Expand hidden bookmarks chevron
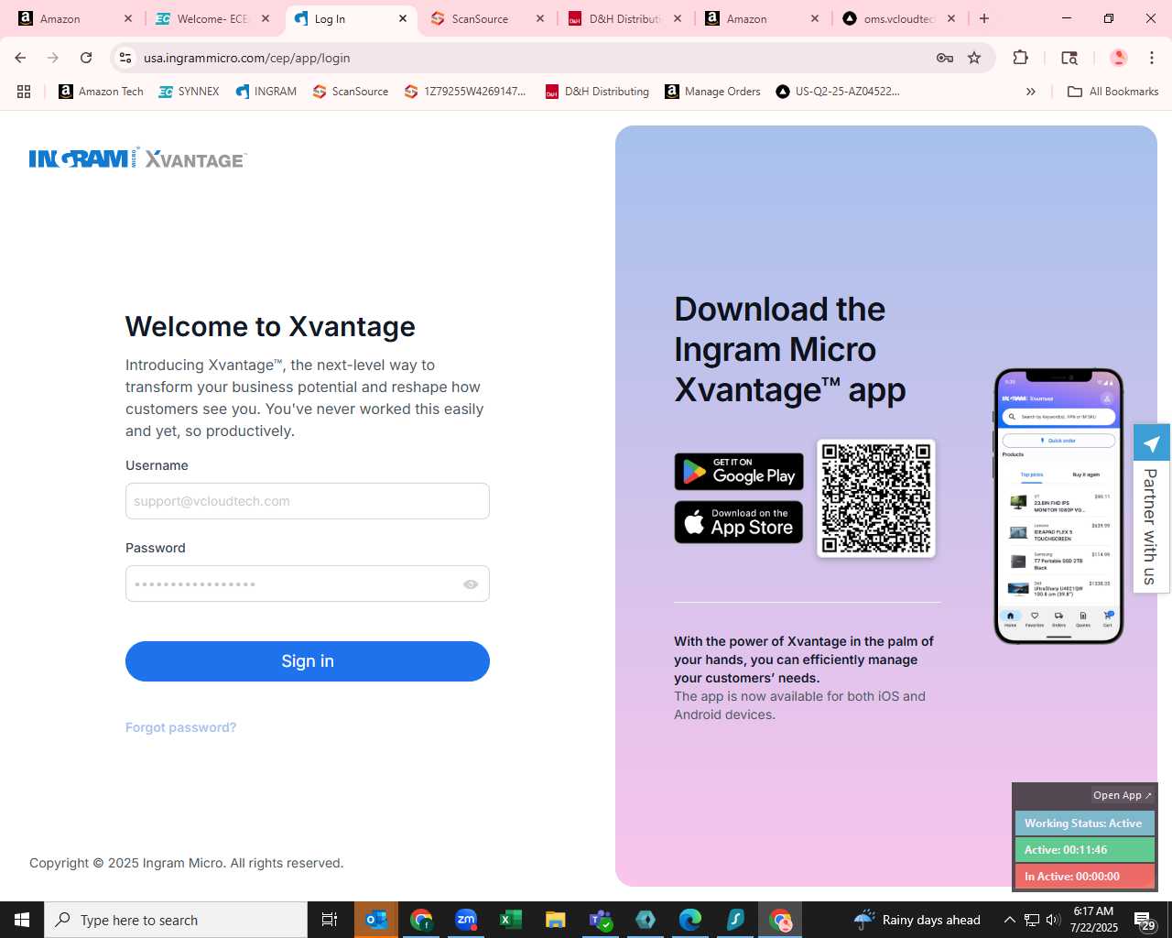 tap(1031, 92)
